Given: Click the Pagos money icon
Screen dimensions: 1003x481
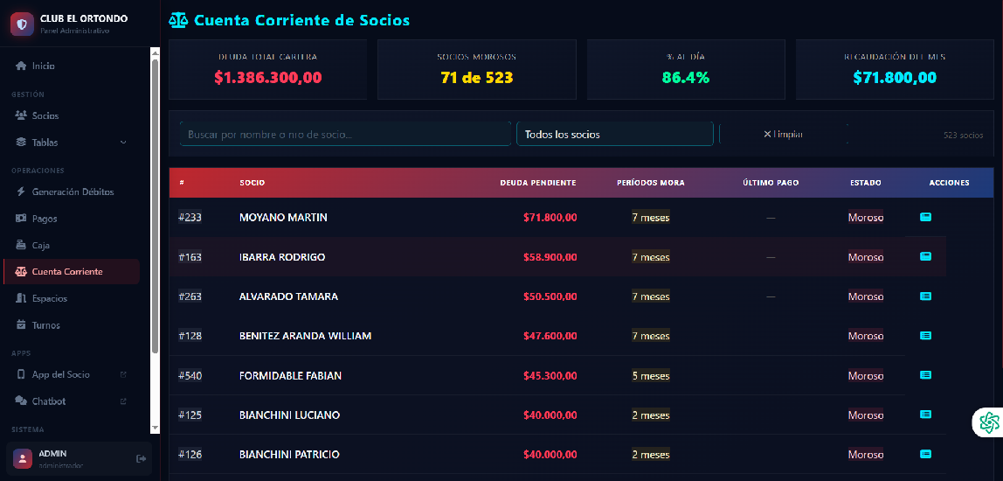Looking at the screenshot, I should click(20, 219).
